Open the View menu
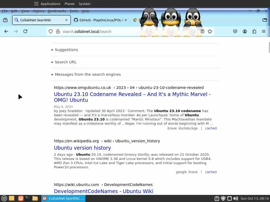The height and width of the screenshot is (202, 270). coord(25,11)
